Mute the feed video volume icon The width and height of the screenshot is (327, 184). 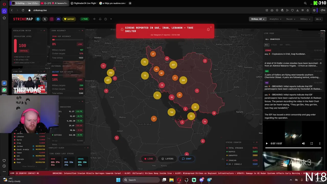tap(303, 143)
